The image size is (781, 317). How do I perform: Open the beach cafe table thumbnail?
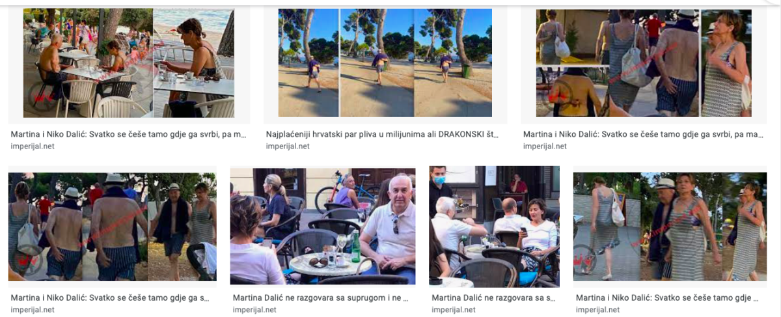point(128,62)
